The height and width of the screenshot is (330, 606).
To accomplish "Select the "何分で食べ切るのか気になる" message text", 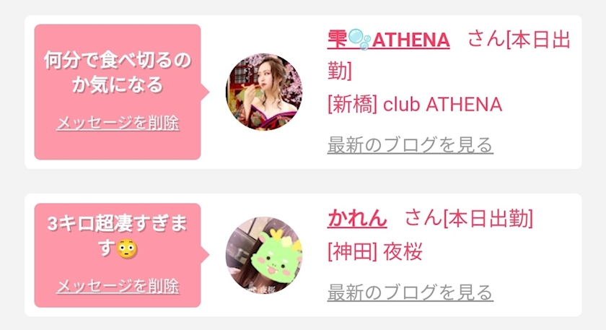I will (x=118, y=72).
